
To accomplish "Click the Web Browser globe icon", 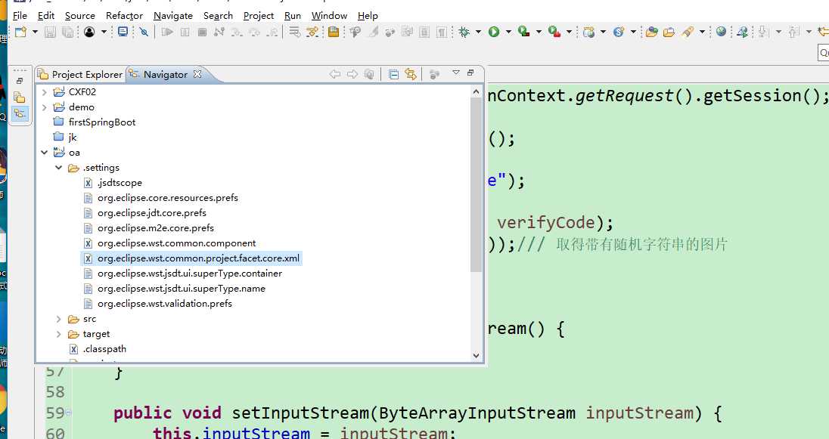I will (721, 32).
